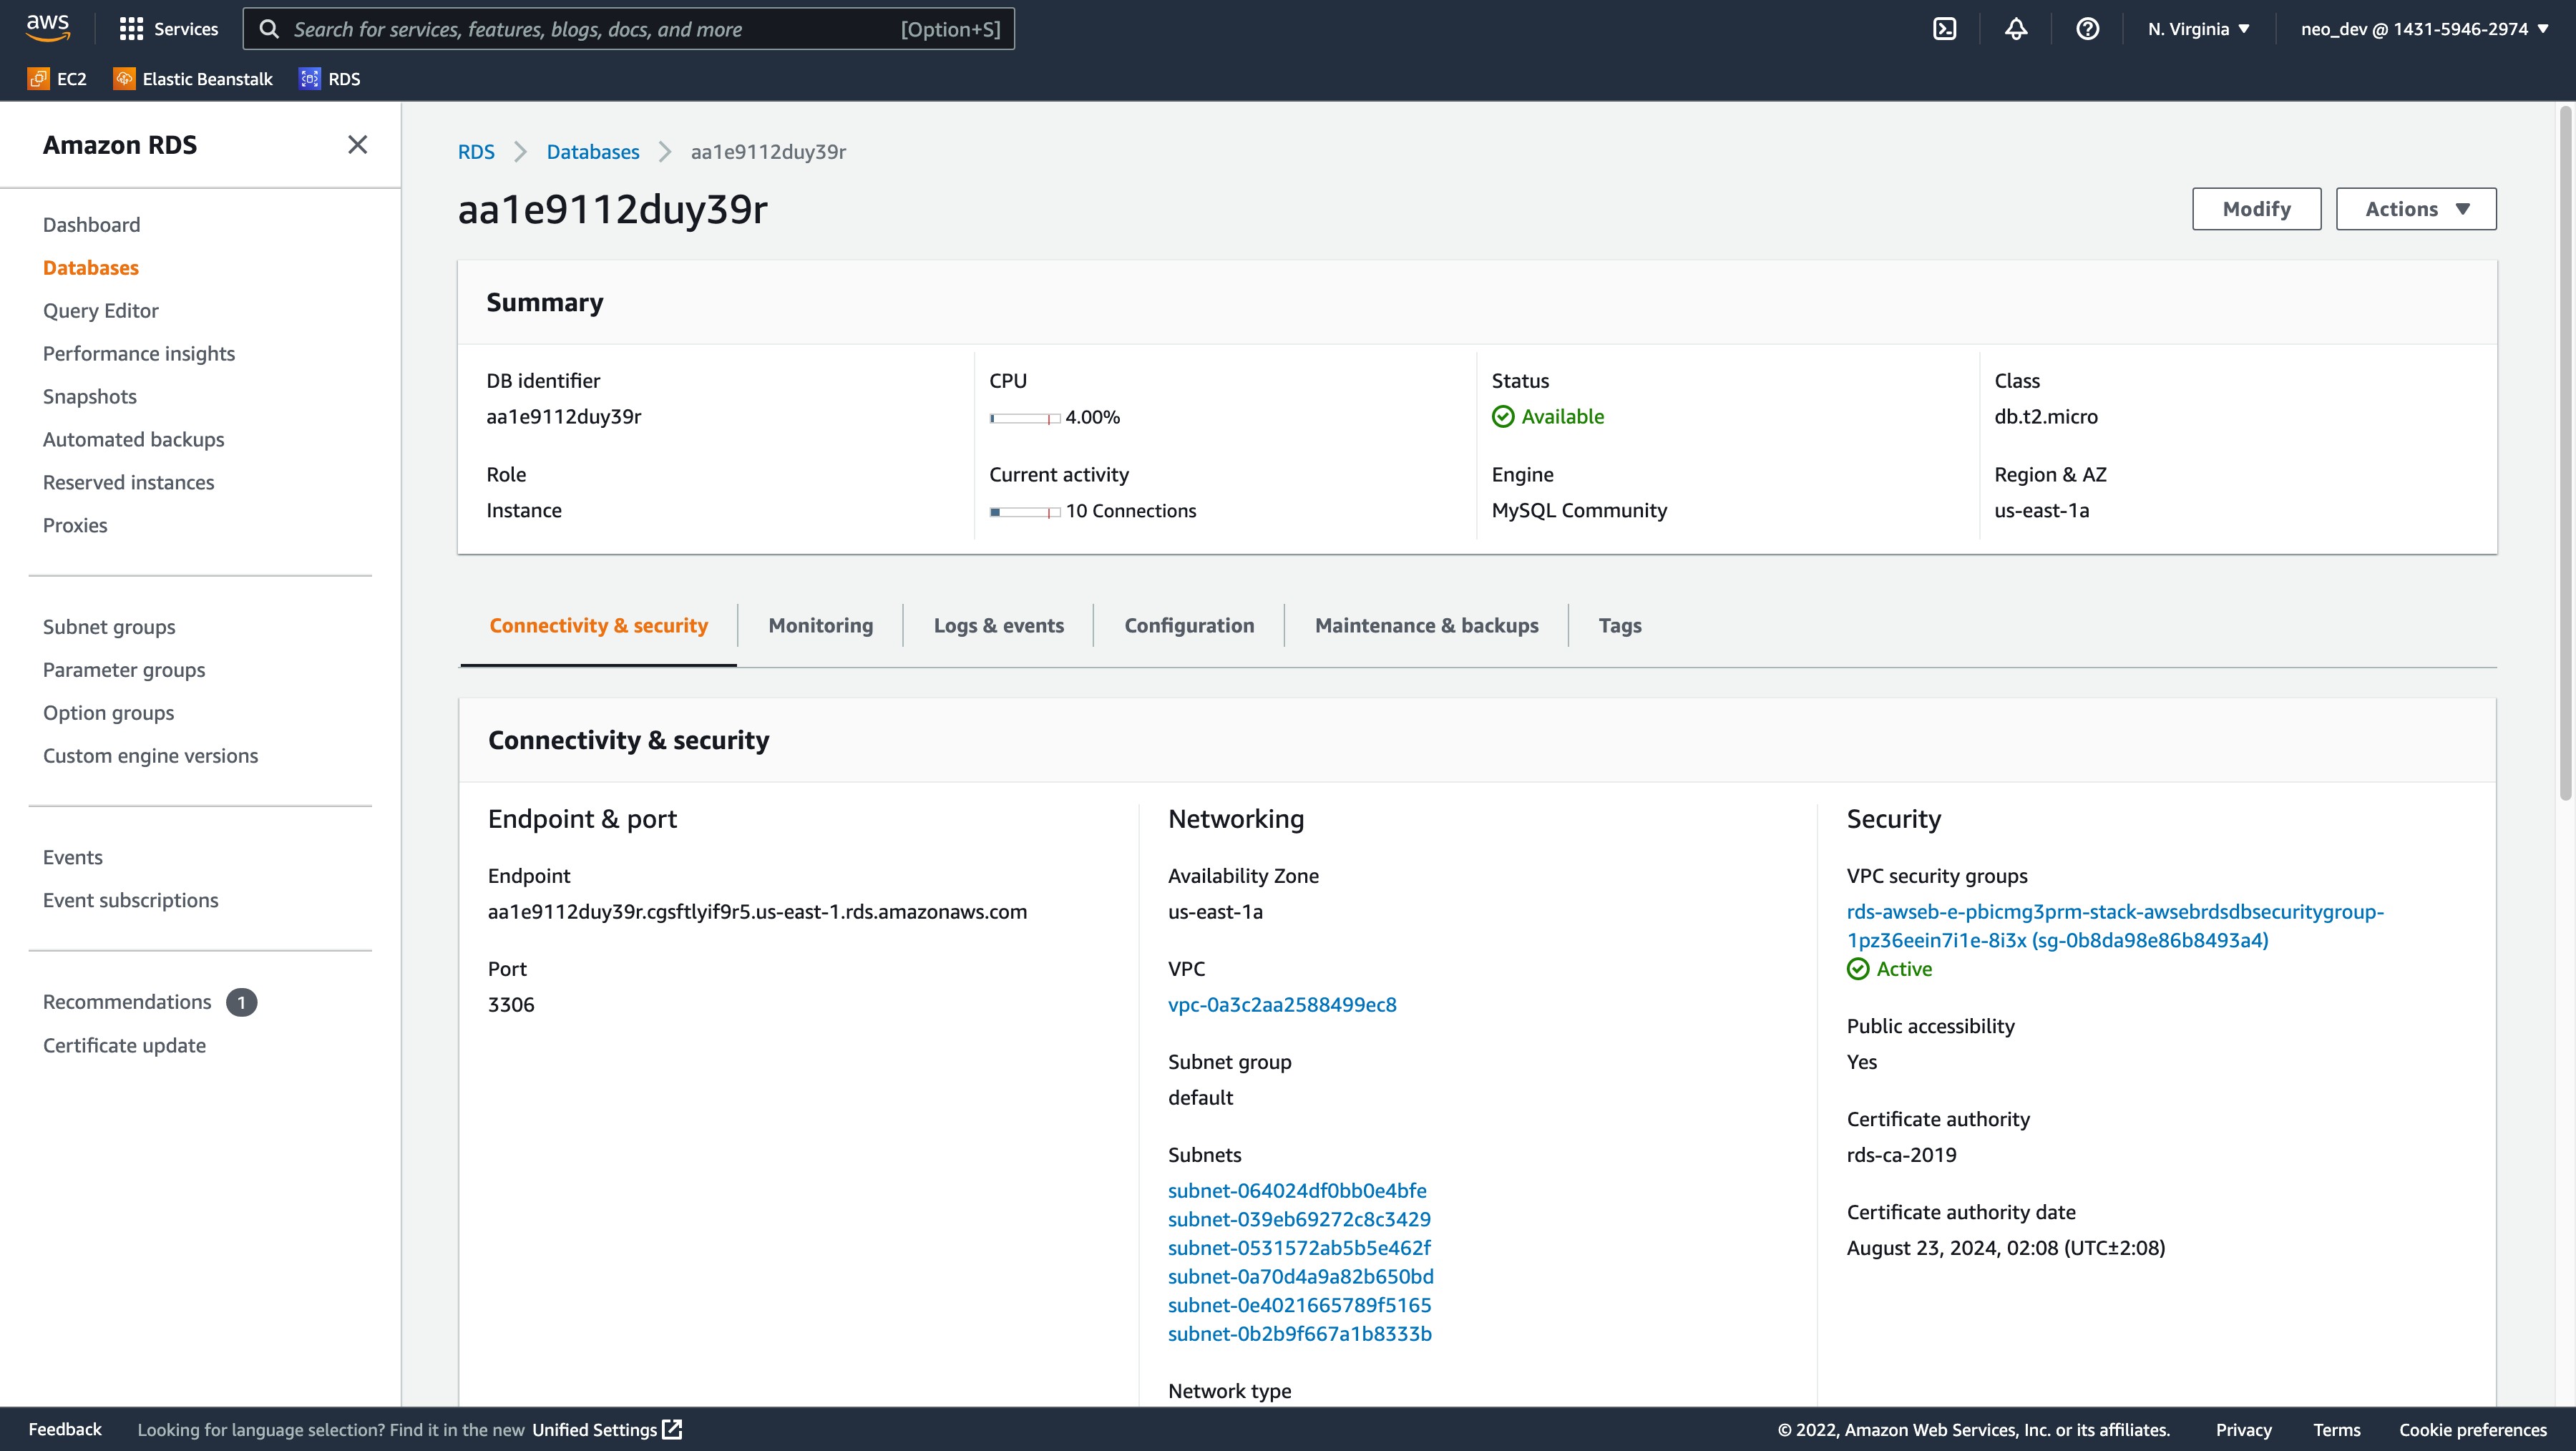
Task: Open subnet-0a70d4a9a82b650bd link
Action: point(1301,1277)
